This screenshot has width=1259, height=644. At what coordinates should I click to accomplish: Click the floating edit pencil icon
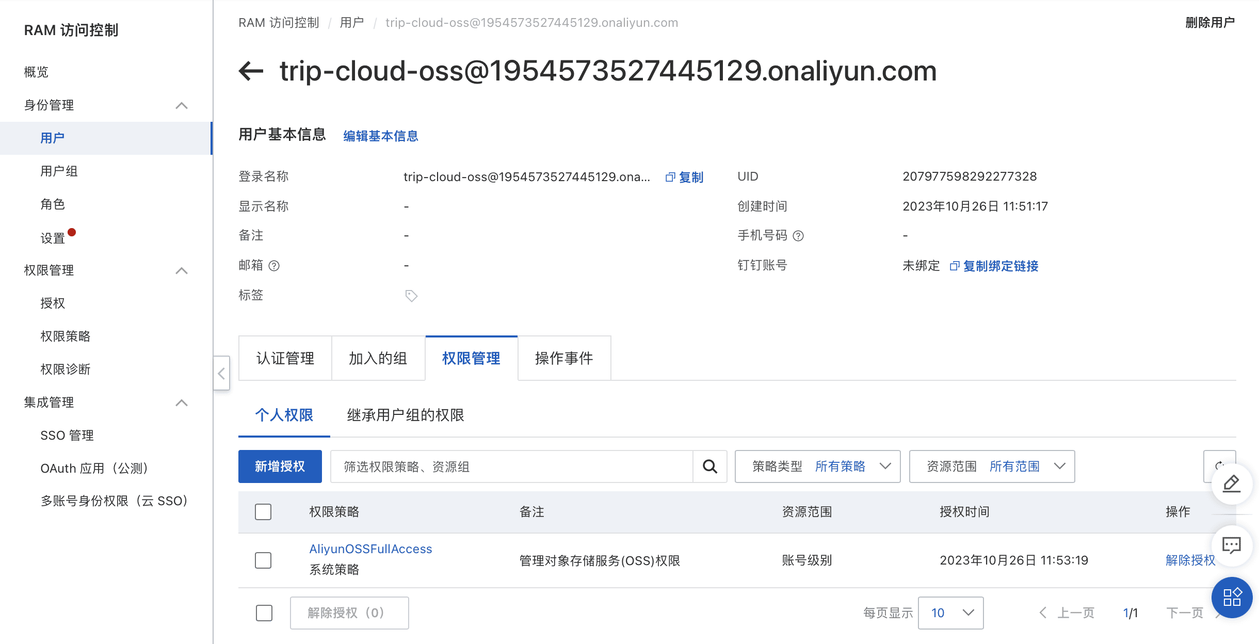1231,484
